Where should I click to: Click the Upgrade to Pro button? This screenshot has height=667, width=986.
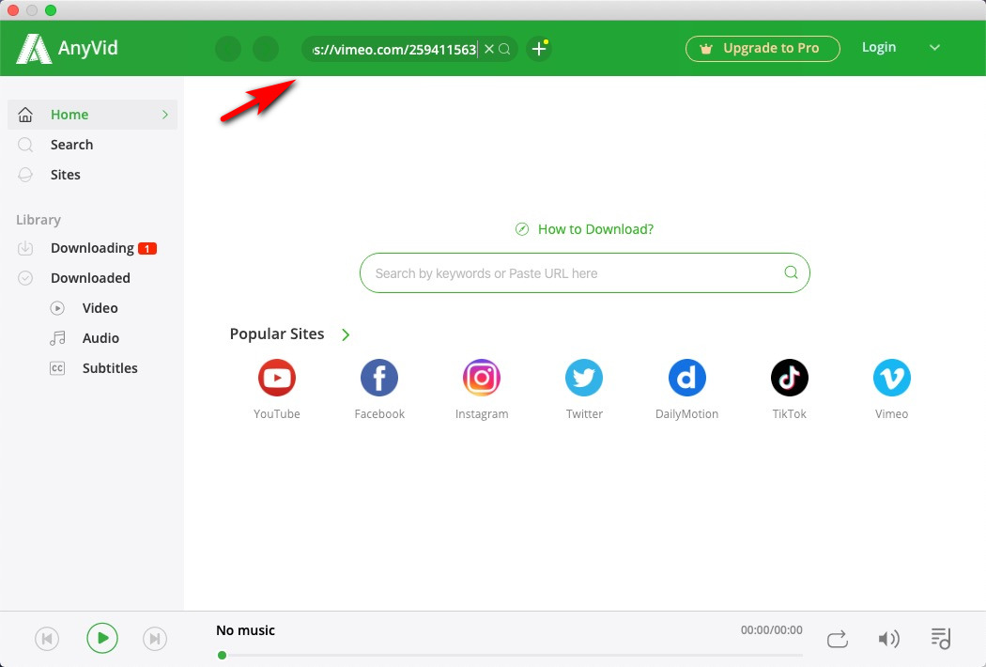[763, 49]
